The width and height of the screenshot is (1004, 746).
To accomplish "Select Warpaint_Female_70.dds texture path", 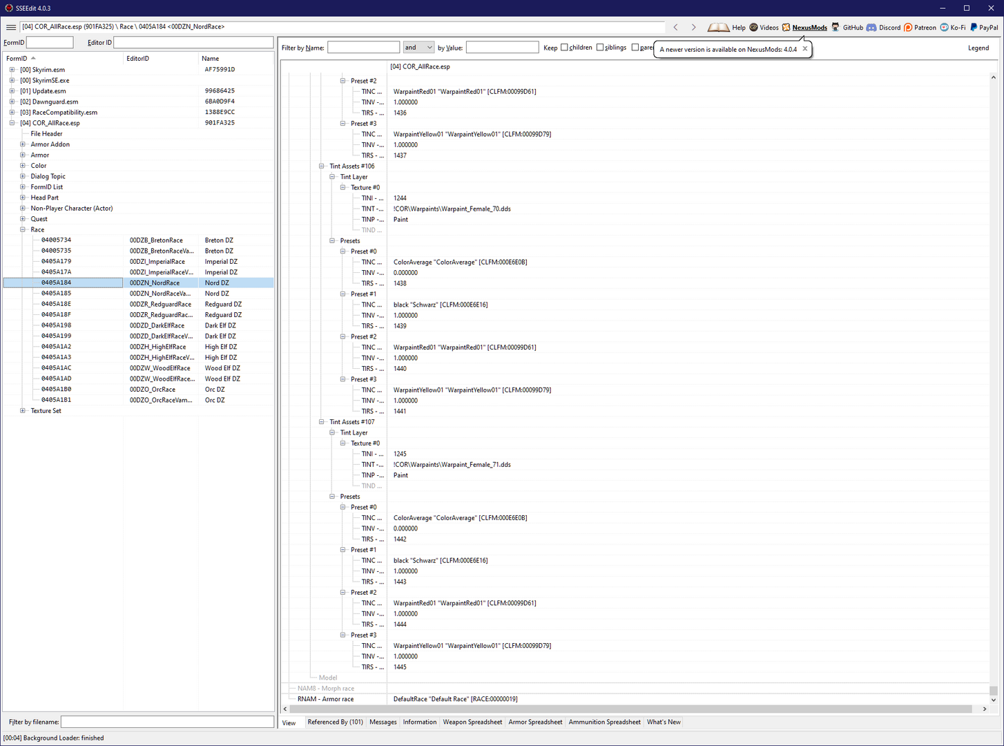I will click(452, 209).
